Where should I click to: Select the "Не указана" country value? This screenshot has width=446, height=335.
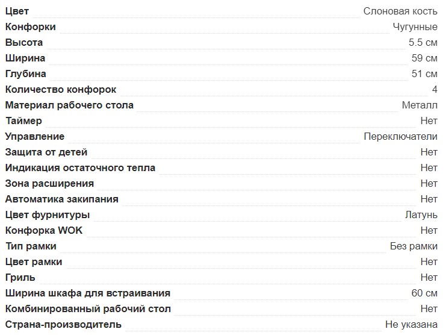tap(411, 325)
